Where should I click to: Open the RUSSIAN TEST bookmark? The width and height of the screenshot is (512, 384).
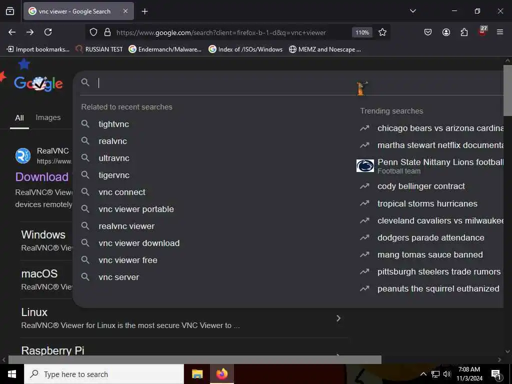point(99,49)
